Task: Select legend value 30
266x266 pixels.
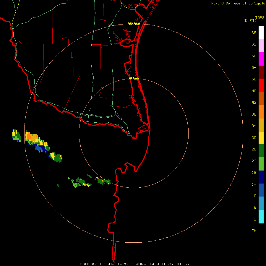Action: (254, 137)
